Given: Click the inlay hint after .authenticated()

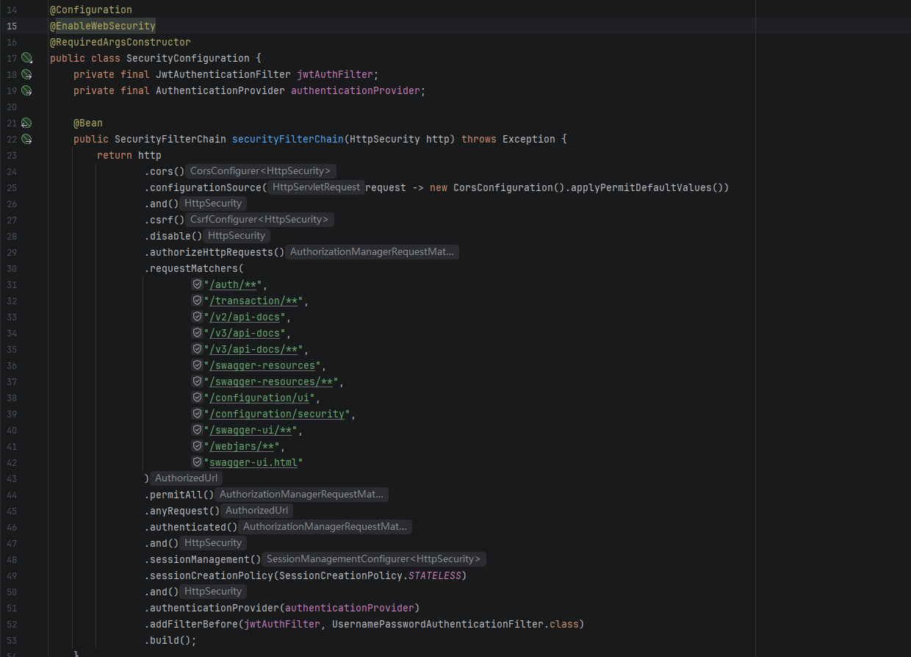Looking at the screenshot, I should point(325,527).
